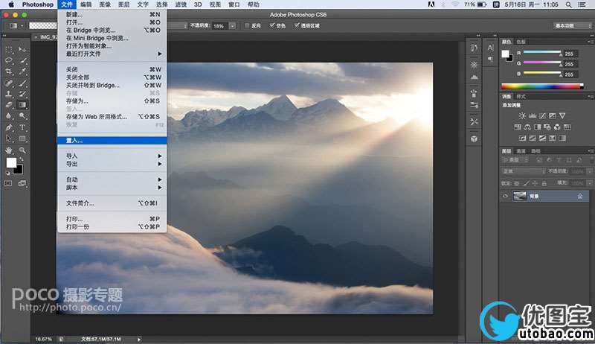
Task: Toggle the 仿色 (Dither) checkbox
Action: (271, 25)
